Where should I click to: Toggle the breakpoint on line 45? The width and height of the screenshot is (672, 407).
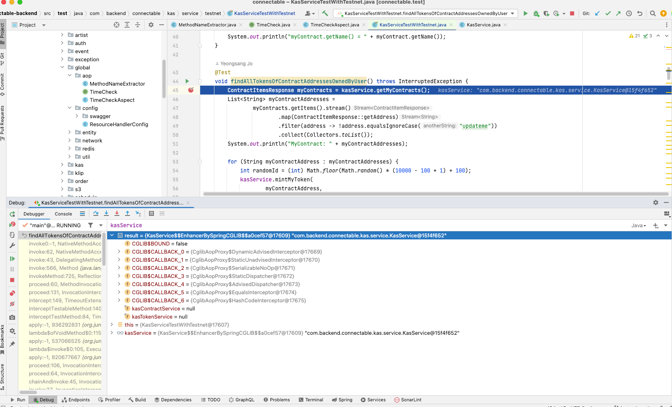(191, 90)
